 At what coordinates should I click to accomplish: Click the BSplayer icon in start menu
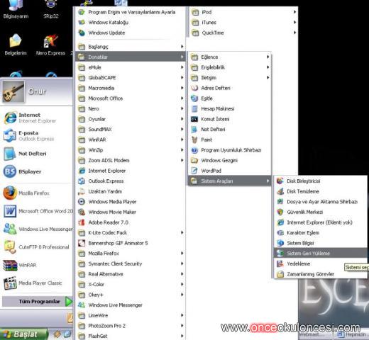coord(10,171)
